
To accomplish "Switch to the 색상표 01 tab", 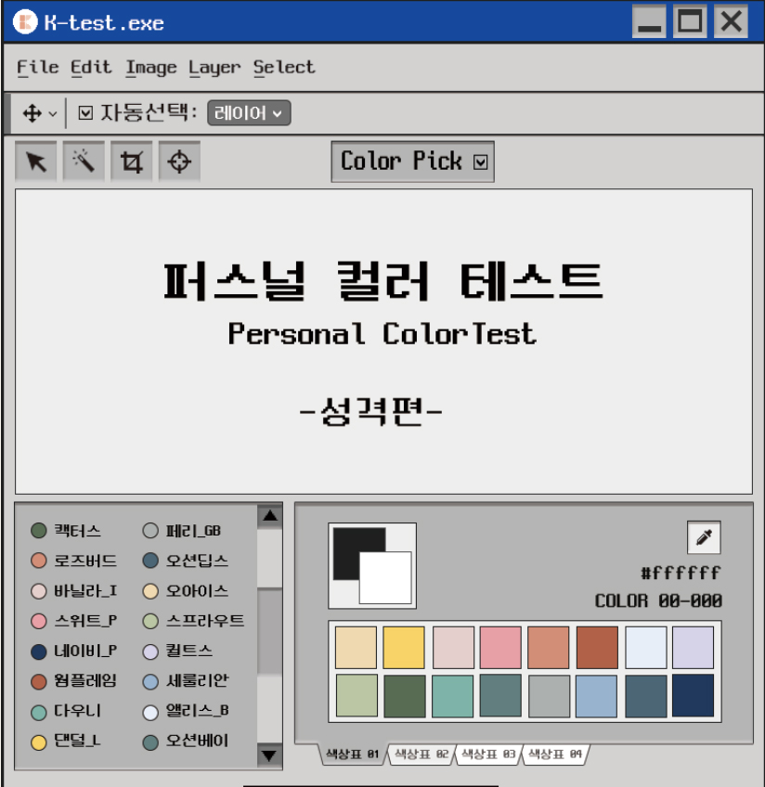I will tap(353, 754).
